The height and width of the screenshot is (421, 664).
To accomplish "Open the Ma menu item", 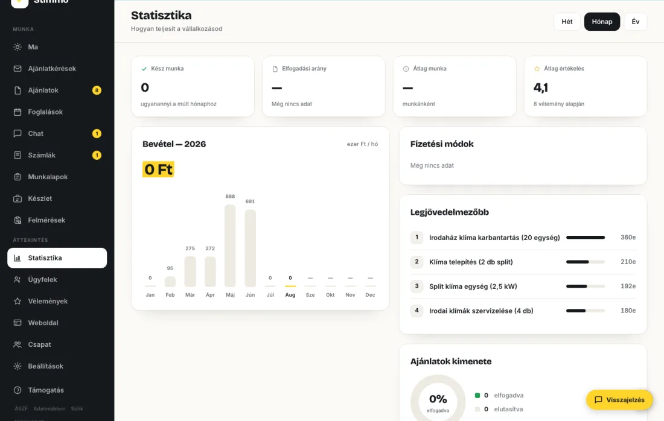I will click(57, 47).
